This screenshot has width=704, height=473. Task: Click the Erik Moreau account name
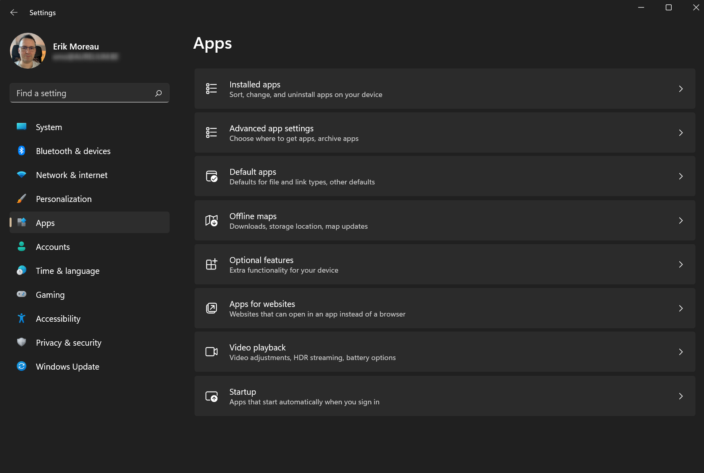[x=76, y=47]
